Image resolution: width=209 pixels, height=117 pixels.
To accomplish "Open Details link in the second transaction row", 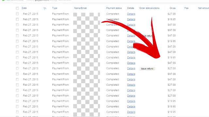I will click(131, 19).
